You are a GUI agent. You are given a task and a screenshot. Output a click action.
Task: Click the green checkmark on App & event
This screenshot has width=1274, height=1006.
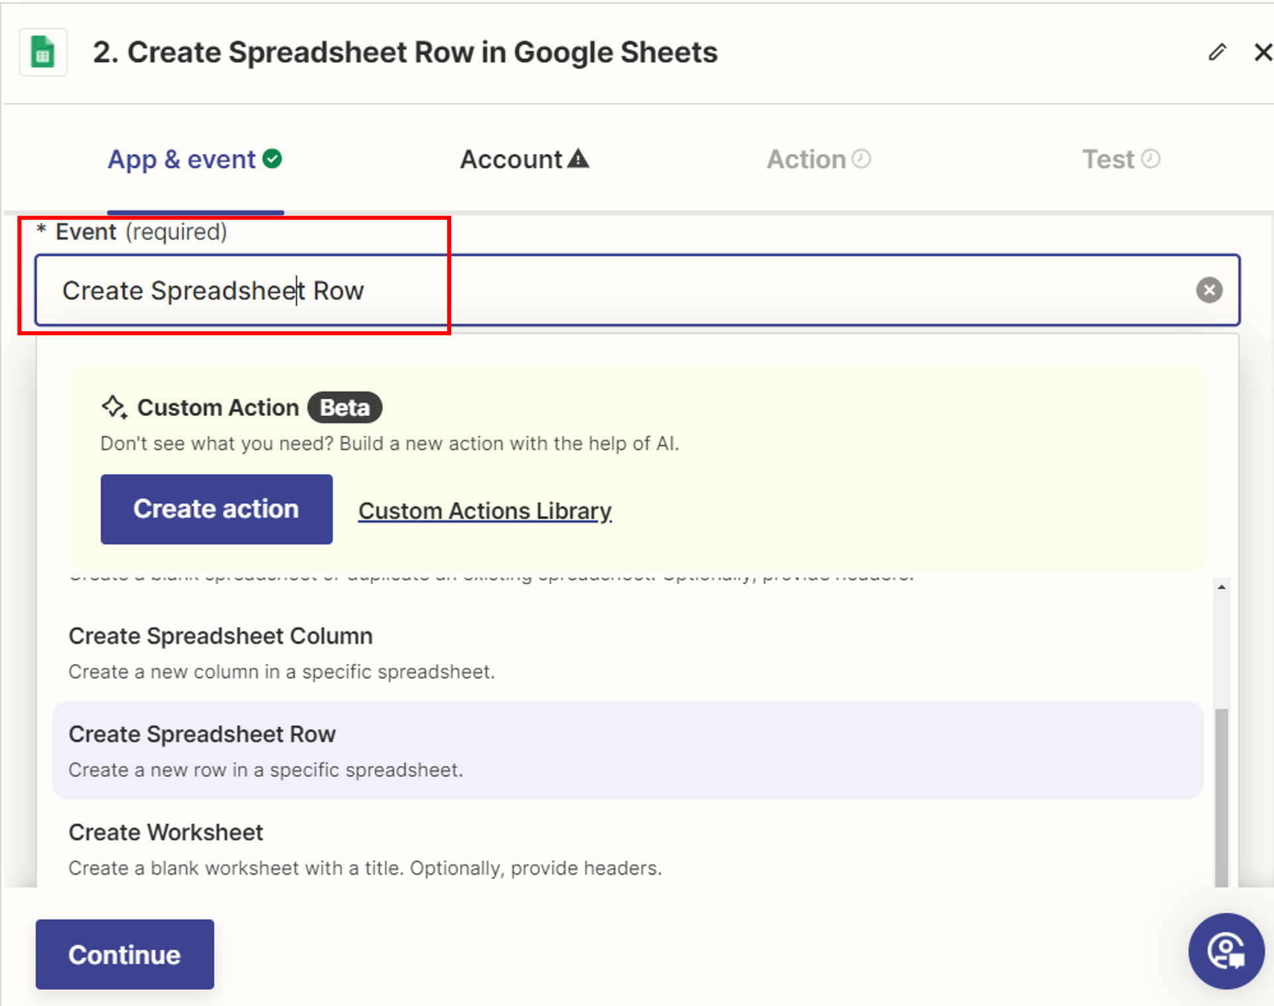272,159
